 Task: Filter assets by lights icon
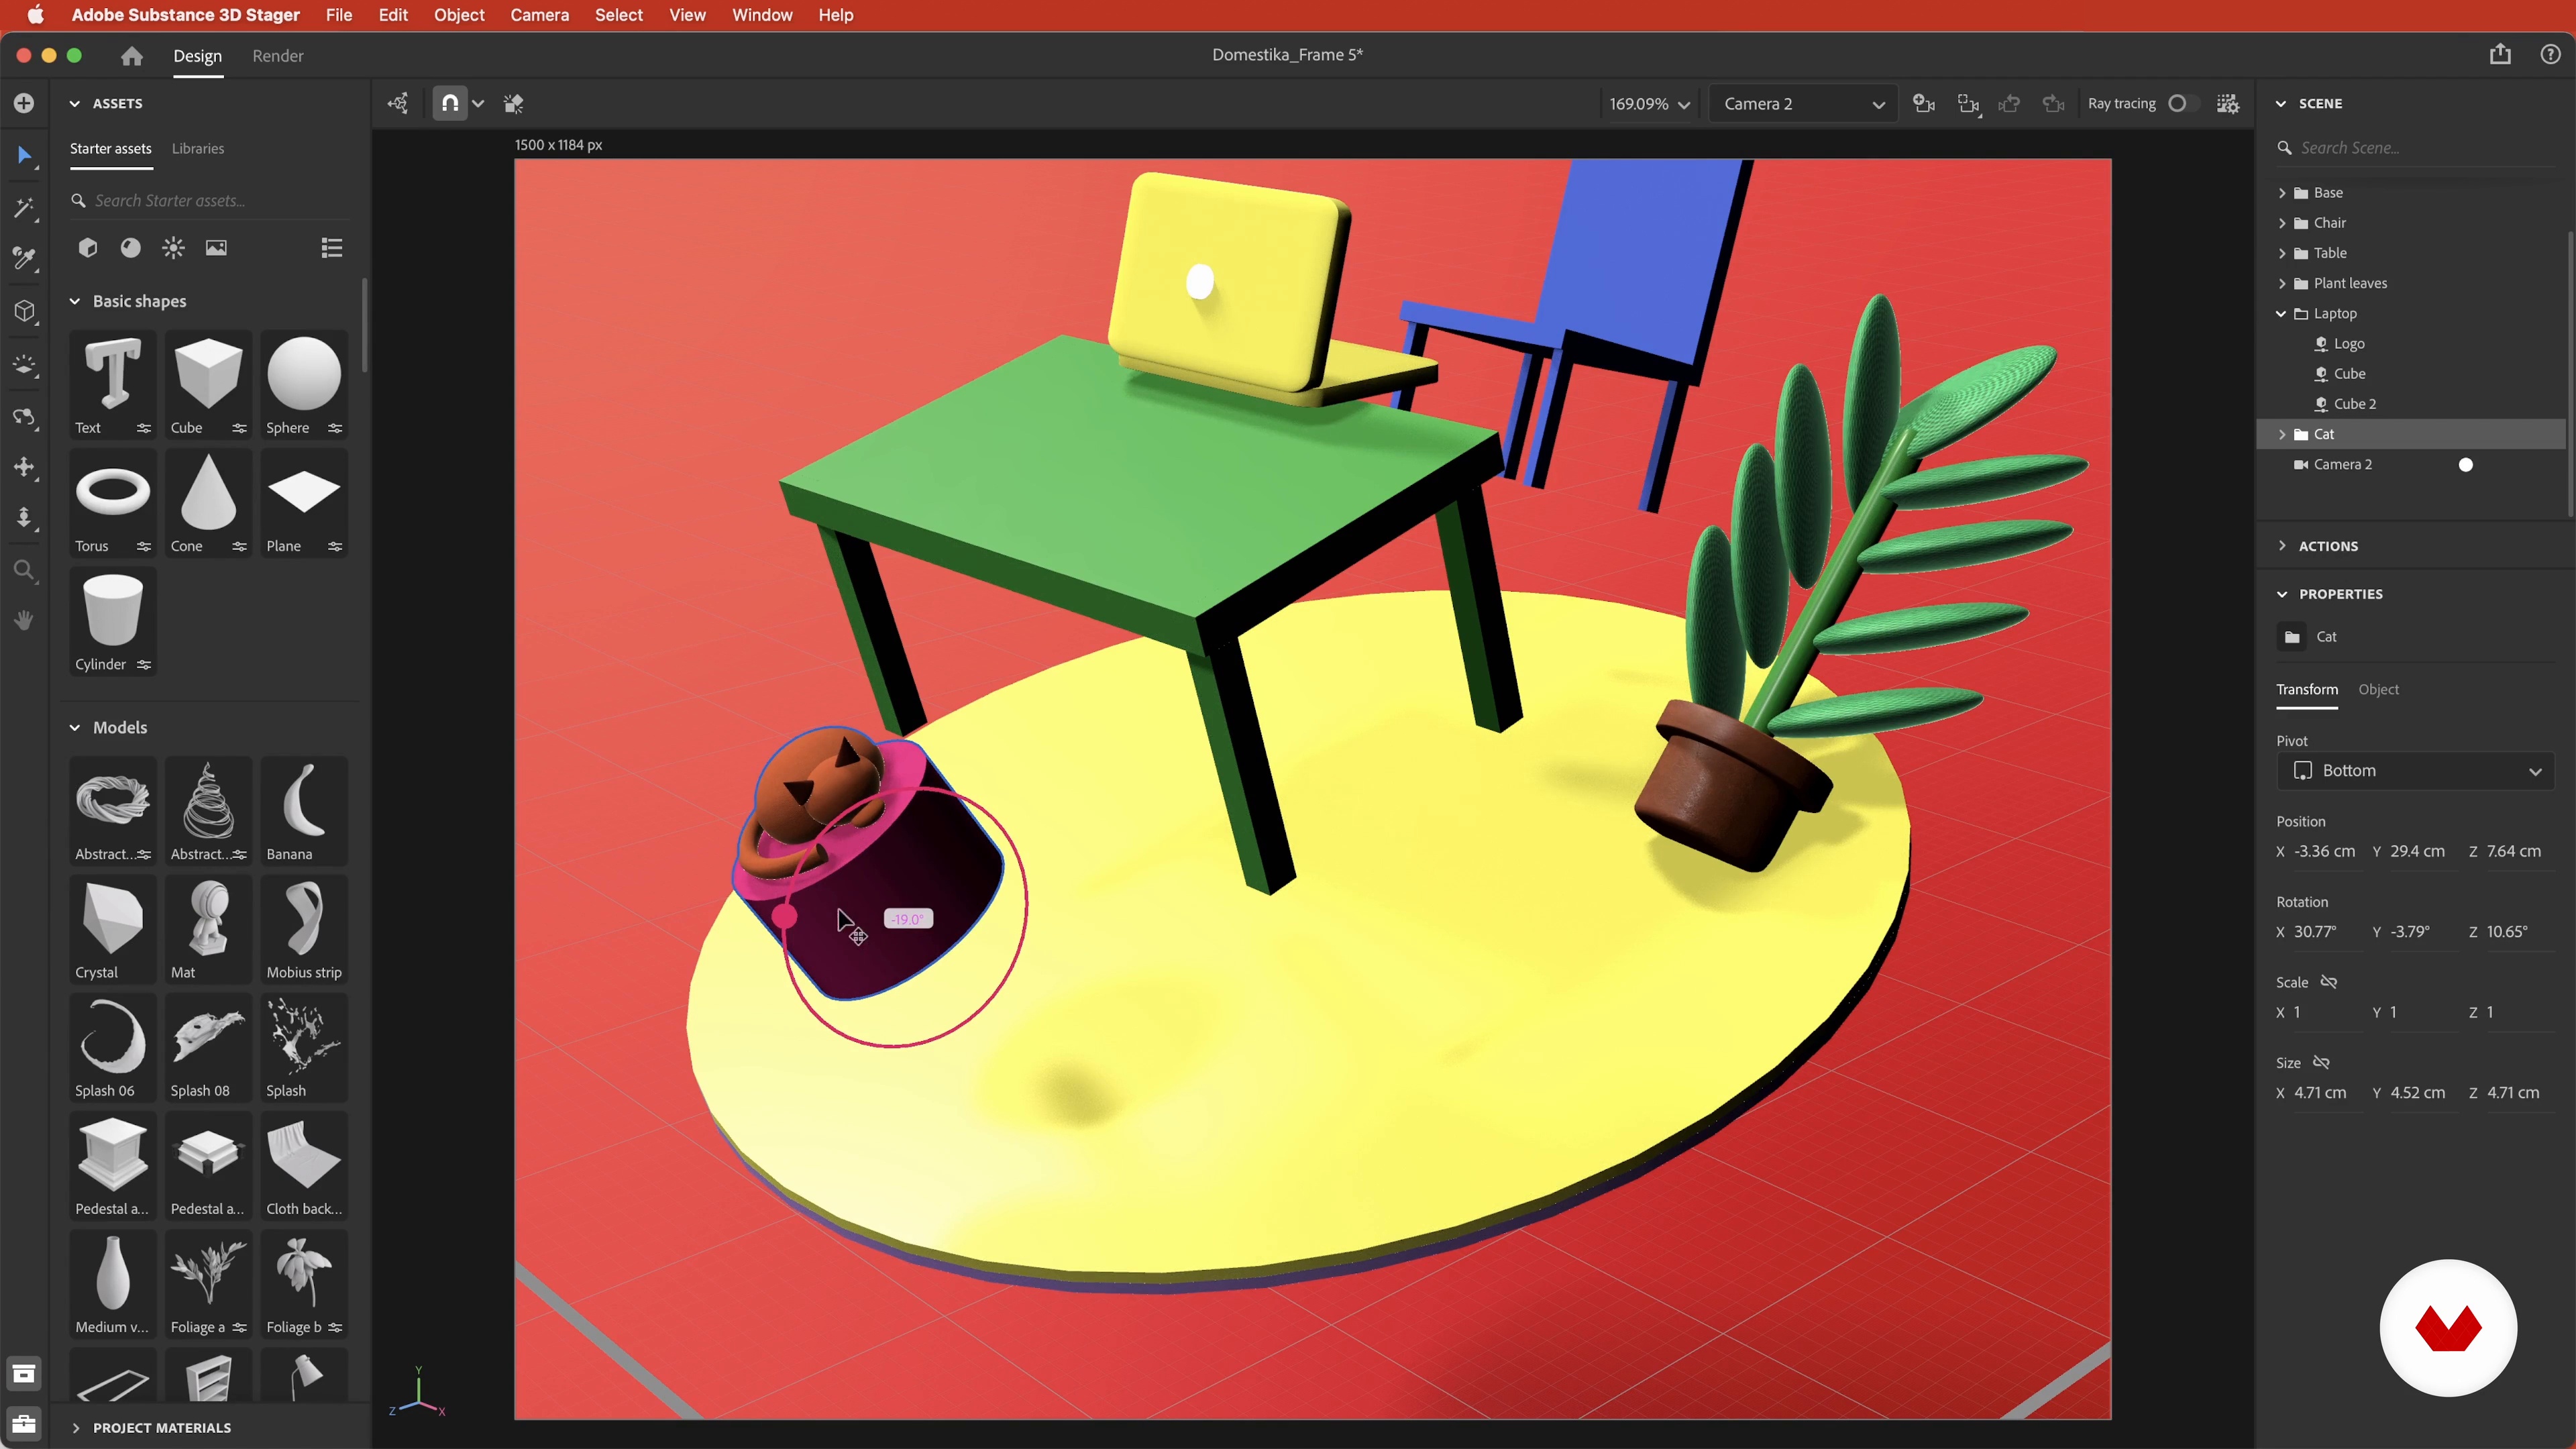pyautogui.click(x=174, y=248)
